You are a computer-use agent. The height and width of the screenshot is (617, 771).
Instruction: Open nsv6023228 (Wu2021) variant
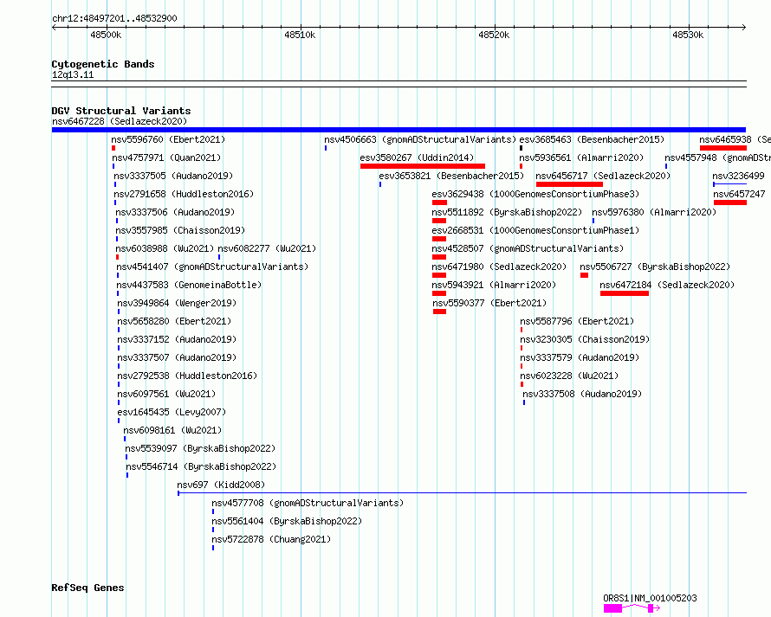coord(569,376)
